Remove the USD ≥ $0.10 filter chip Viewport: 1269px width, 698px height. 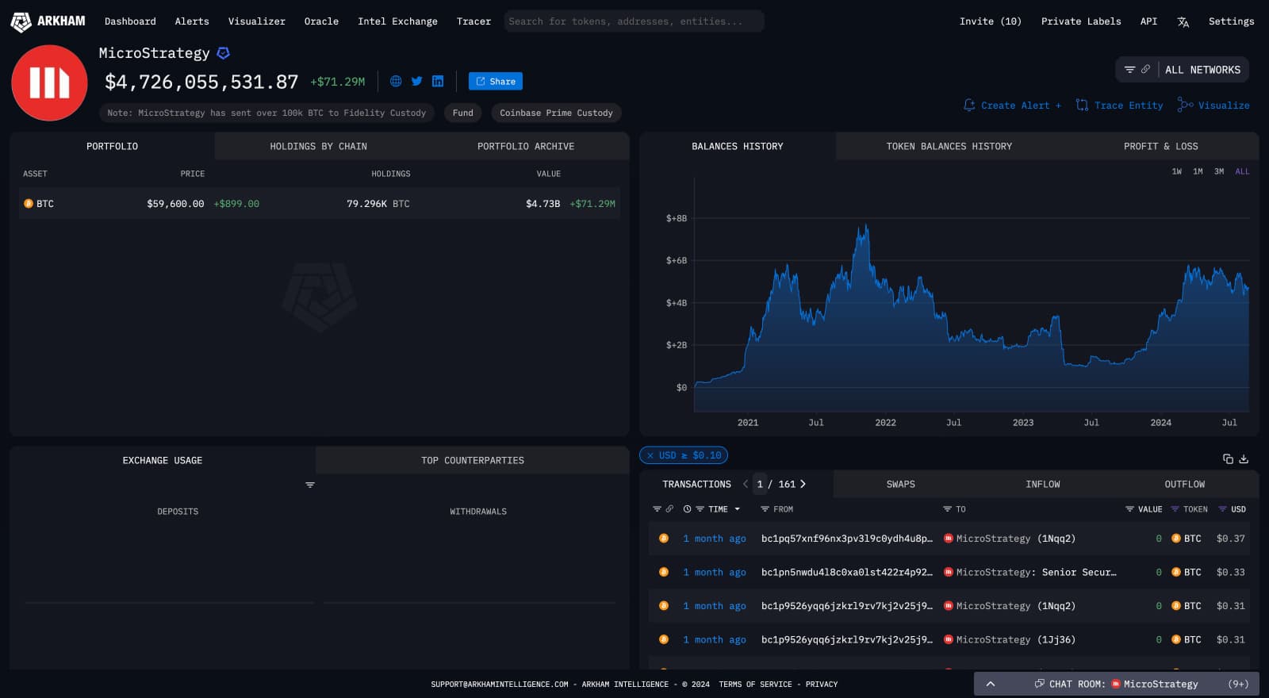click(x=650, y=455)
